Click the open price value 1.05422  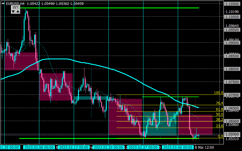34,3
